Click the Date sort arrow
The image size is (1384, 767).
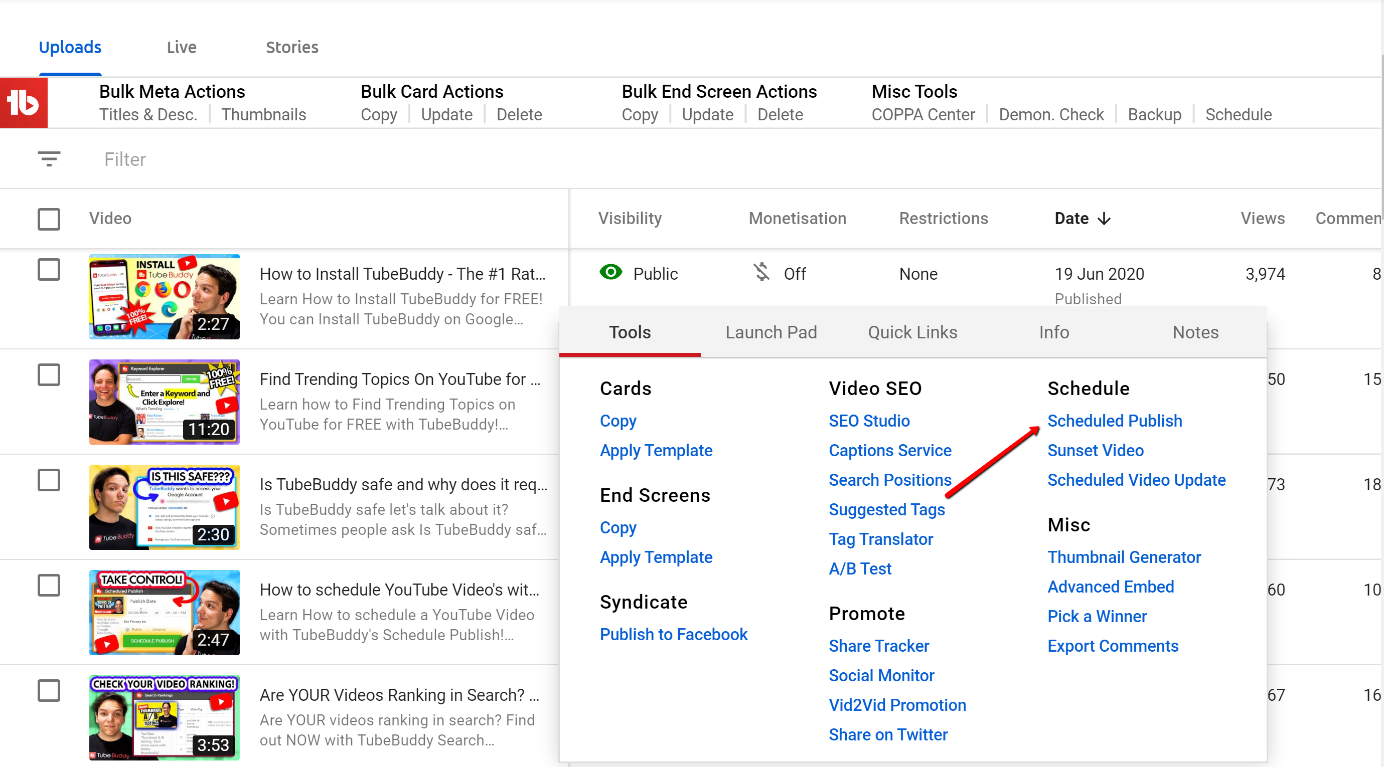[1104, 219]
